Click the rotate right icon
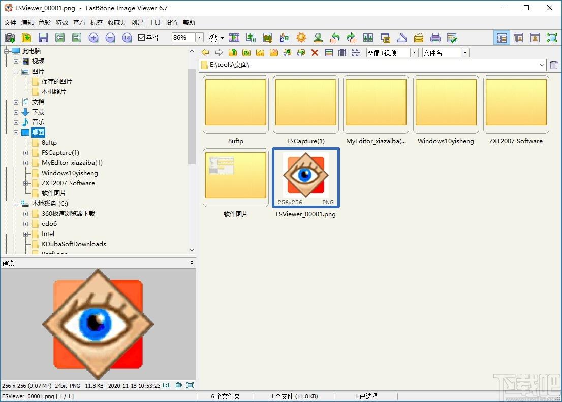562x402 pixels. click(352, 38)
